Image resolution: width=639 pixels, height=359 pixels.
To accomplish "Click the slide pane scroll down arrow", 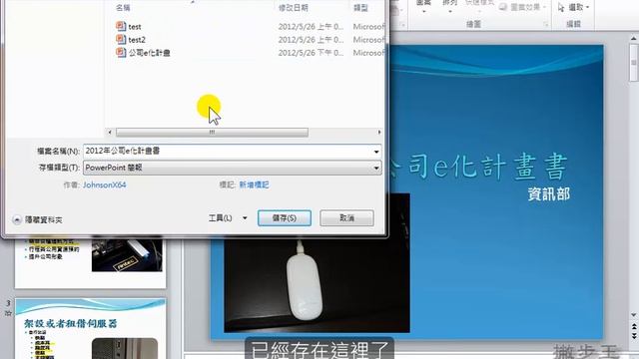I will tap(634, 315).
